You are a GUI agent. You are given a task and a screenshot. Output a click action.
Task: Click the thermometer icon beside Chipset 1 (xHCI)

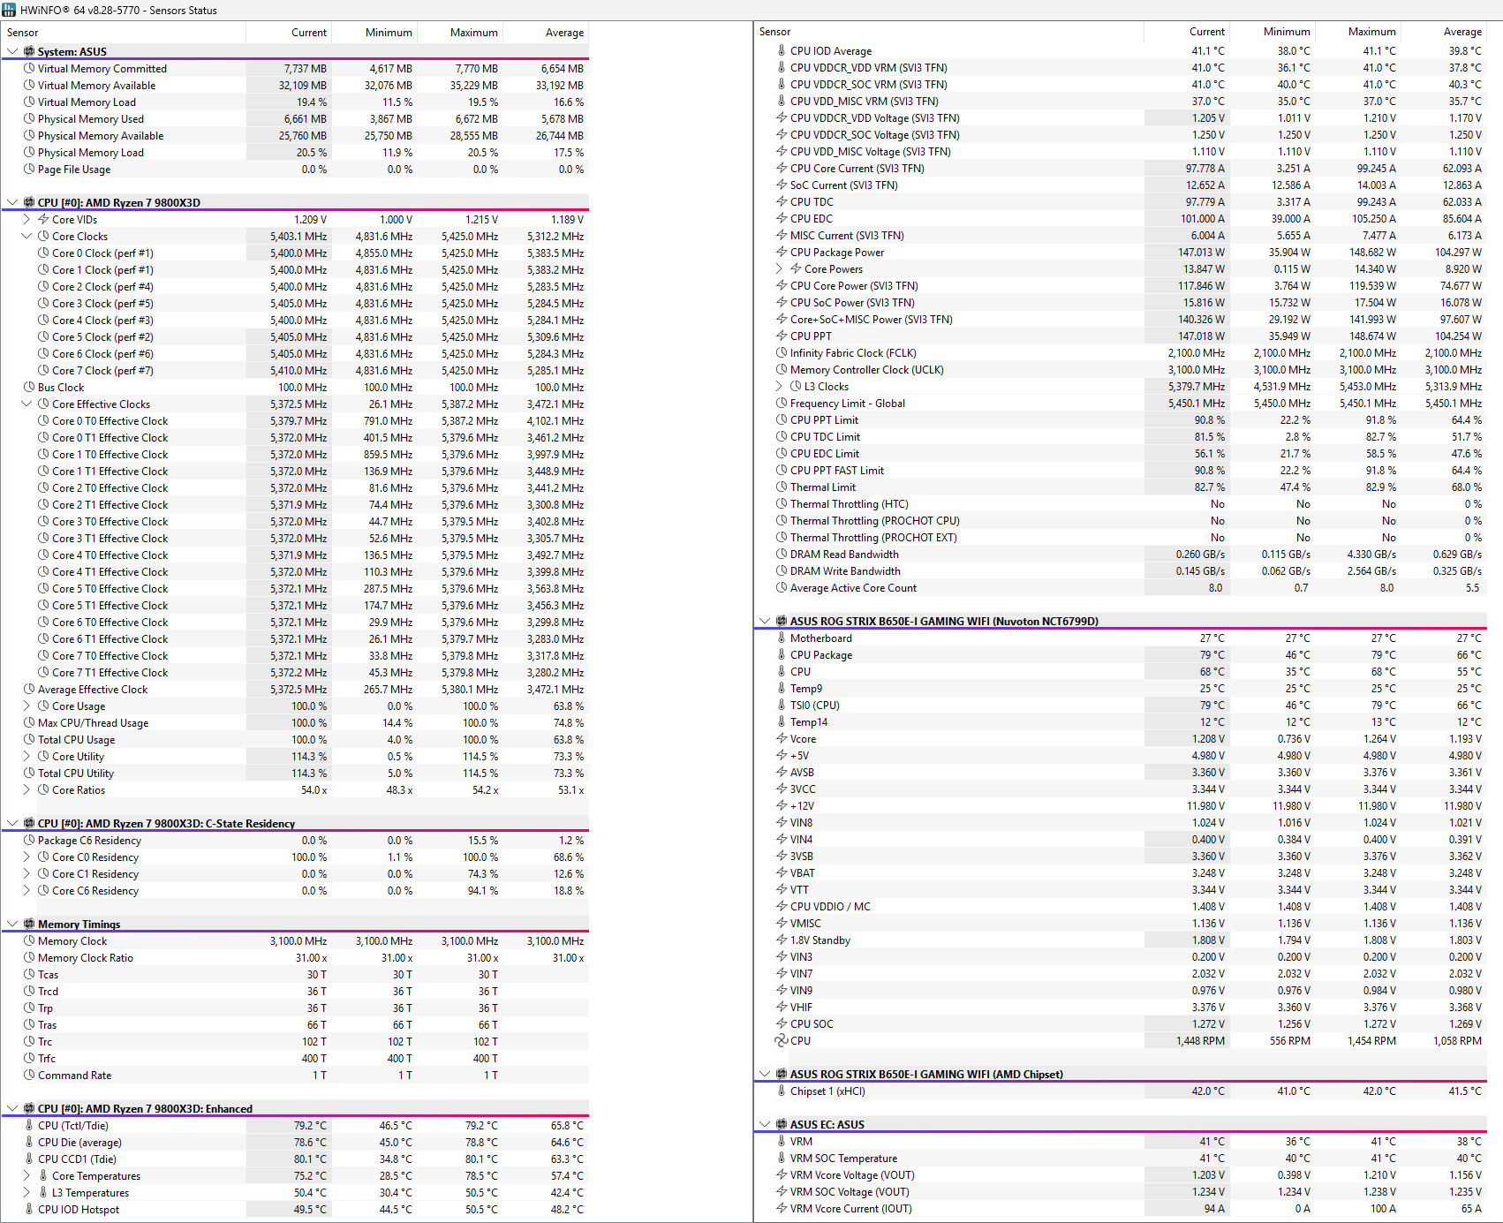click(x=782, y=1091)
